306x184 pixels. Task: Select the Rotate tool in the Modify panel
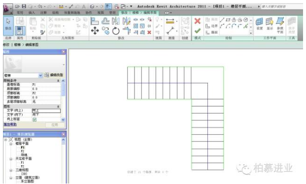116,31
